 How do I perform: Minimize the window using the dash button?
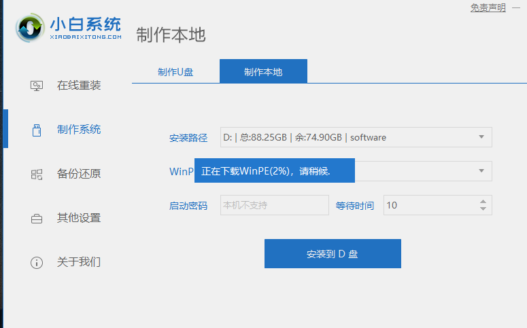516,7
